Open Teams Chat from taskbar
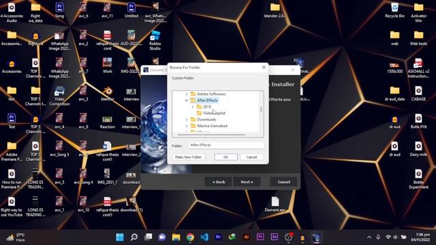436x245 pixels. pyautogui.click(x=162, y=238)
